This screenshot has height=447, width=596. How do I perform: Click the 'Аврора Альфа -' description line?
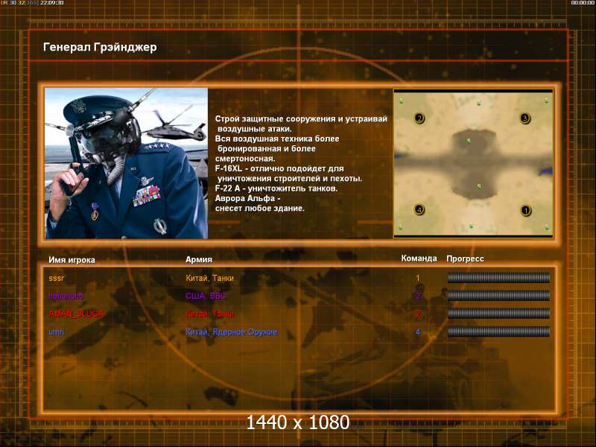[248, 198]
